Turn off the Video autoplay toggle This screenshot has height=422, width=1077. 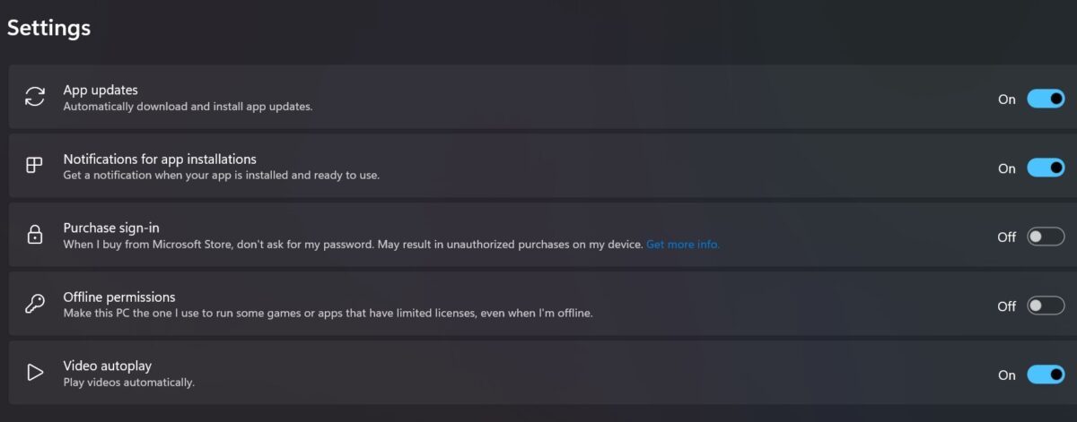(1046, 375)
